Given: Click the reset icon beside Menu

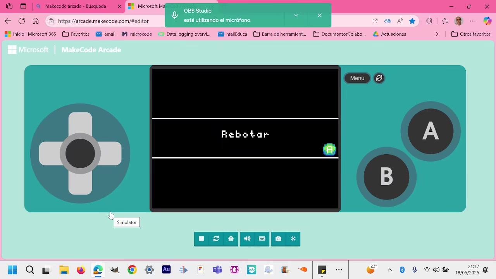Looking at the screenshot, I should tap(379, 78).
